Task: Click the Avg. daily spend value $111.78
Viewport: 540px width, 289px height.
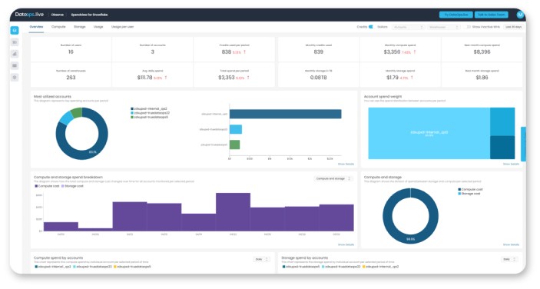Action: 144,78
